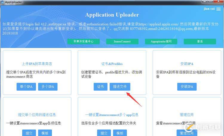Select the 证书&Profiles heading link

(112, 64)
